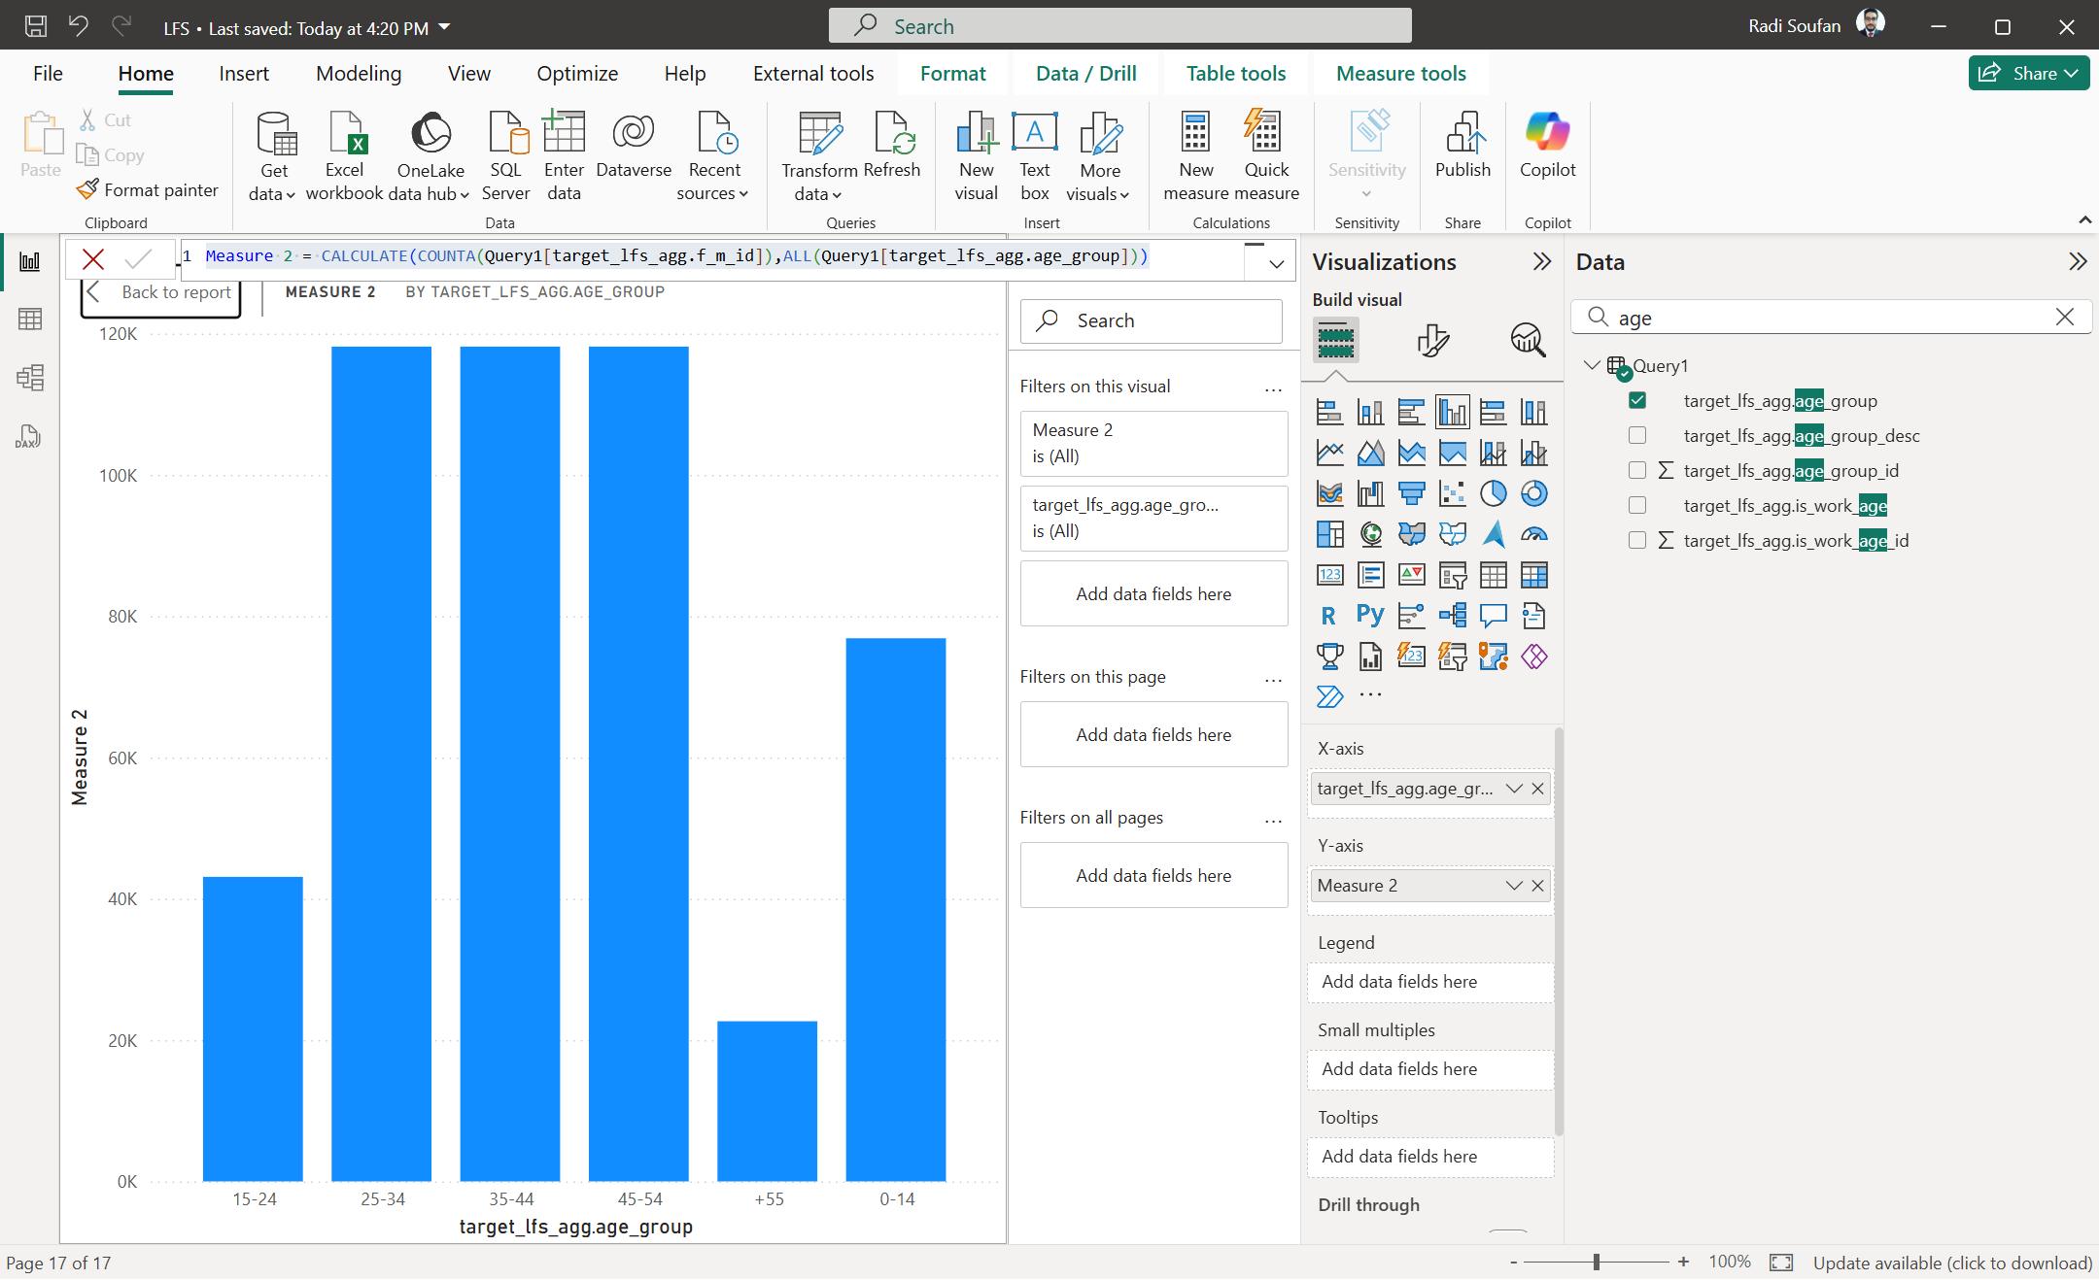The image size is (2099, 1280).
Task: Switch to the Measure tools tab
Action: click(x=1400, y=74)
